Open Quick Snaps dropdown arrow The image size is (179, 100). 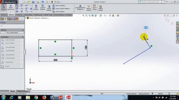95,12
